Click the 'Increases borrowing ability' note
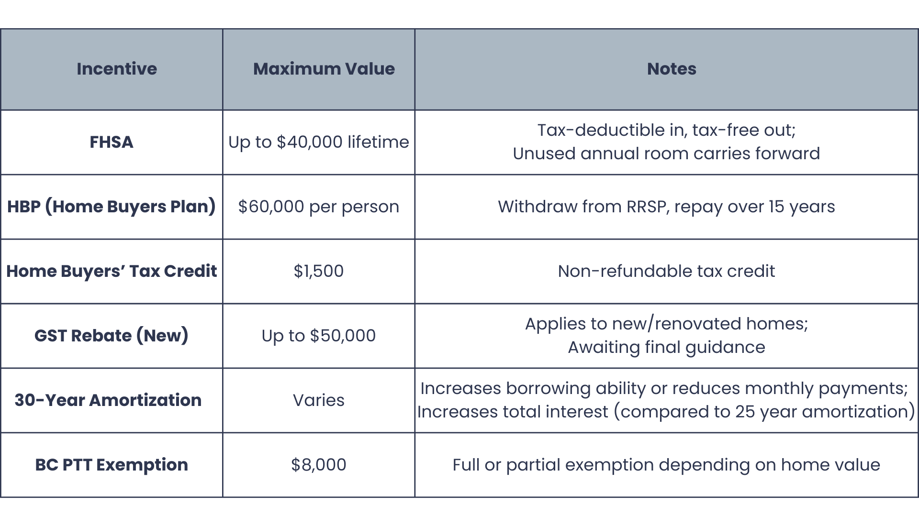The height and width of the screenshot is (526, 919). pyautogui.click(x=664, y=388)
